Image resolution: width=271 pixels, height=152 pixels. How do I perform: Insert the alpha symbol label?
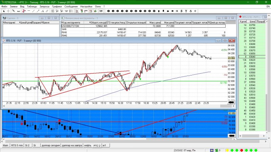click(x=177, y=11)
